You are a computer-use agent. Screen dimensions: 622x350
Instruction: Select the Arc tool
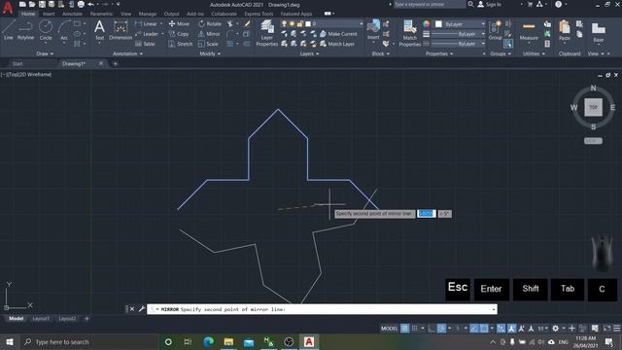pos(64,30)
